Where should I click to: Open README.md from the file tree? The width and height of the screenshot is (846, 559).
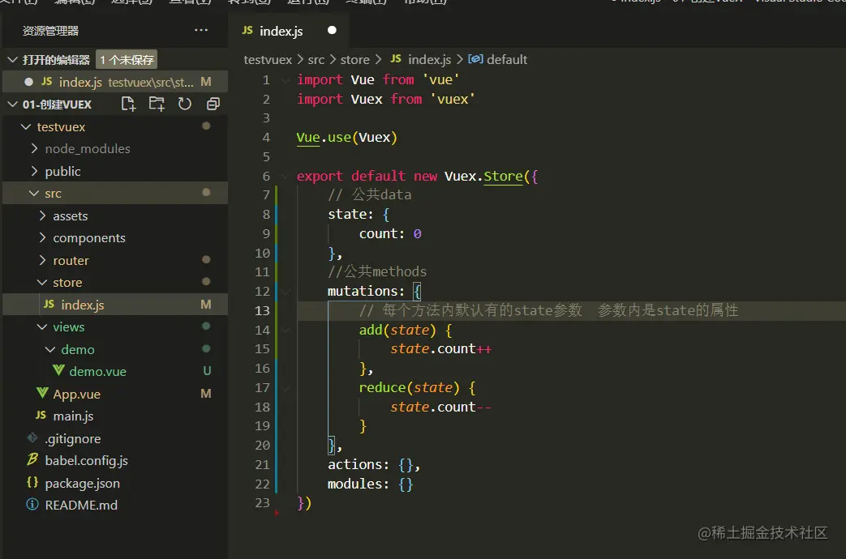115,505
